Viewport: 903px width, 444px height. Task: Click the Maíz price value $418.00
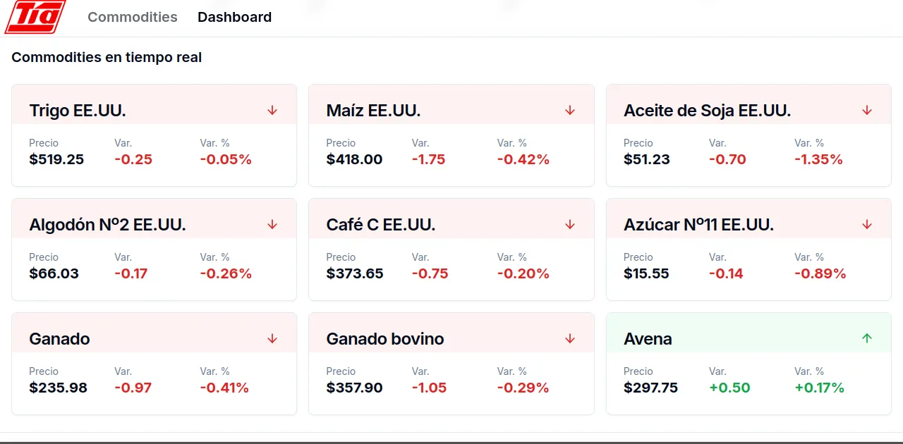pos(354,159)
